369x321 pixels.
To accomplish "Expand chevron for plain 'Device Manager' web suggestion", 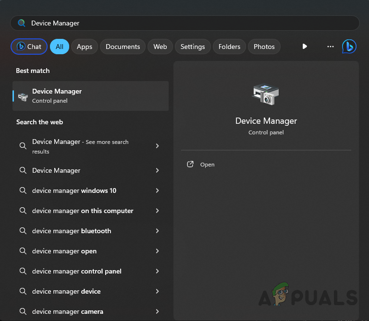I will tap(158, 170).
